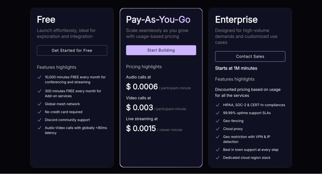Click the Free plan heading
This screenshot has height=174, width=322.
pyautogui.click(x=46, y=20)
